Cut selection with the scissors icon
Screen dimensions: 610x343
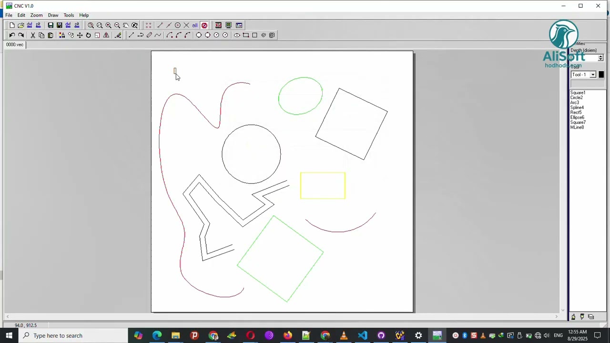pyautogui.click(x=33, y=35)
